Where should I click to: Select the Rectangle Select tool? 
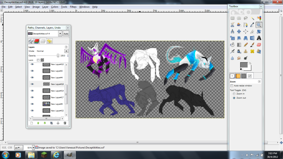click(x=232, y=18)
